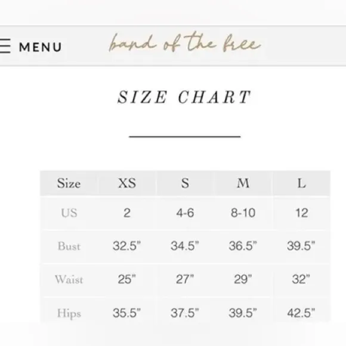This screenshot has height=346, width=346.
Task: Open the band of the free logo
Action: pos(185,43)
